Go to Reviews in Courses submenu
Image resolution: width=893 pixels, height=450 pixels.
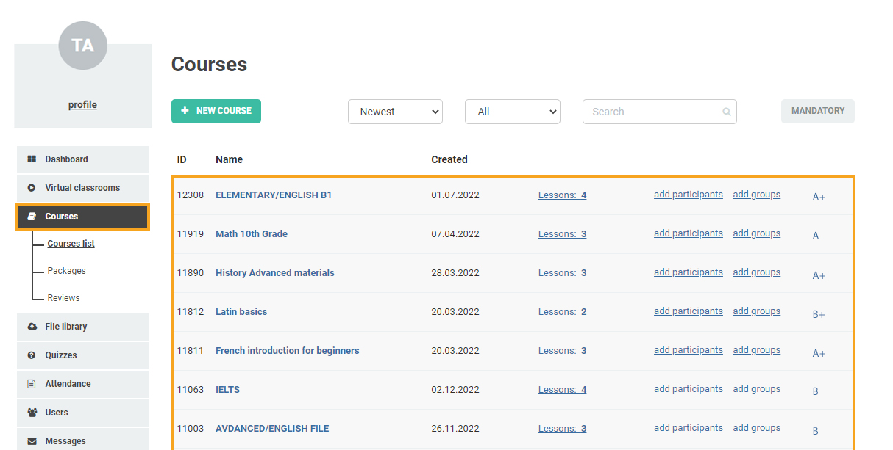click(x=63, y=298)
